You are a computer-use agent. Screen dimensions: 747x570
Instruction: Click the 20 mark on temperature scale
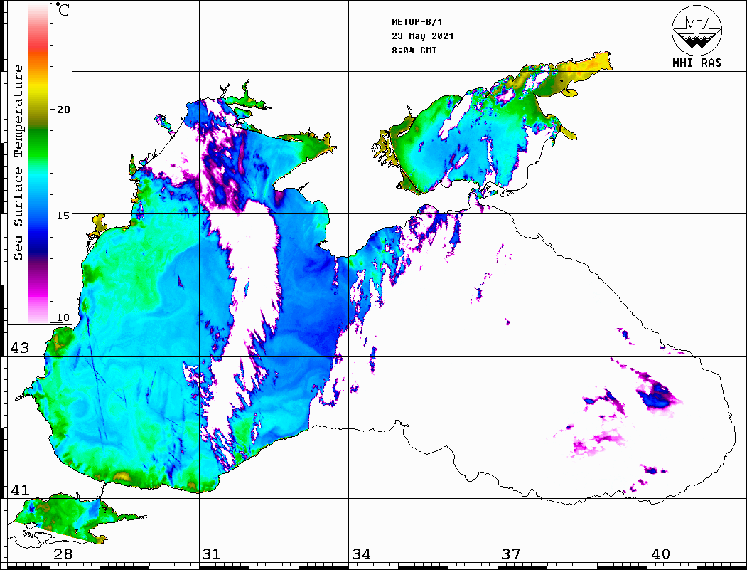[x=63, y=109]
